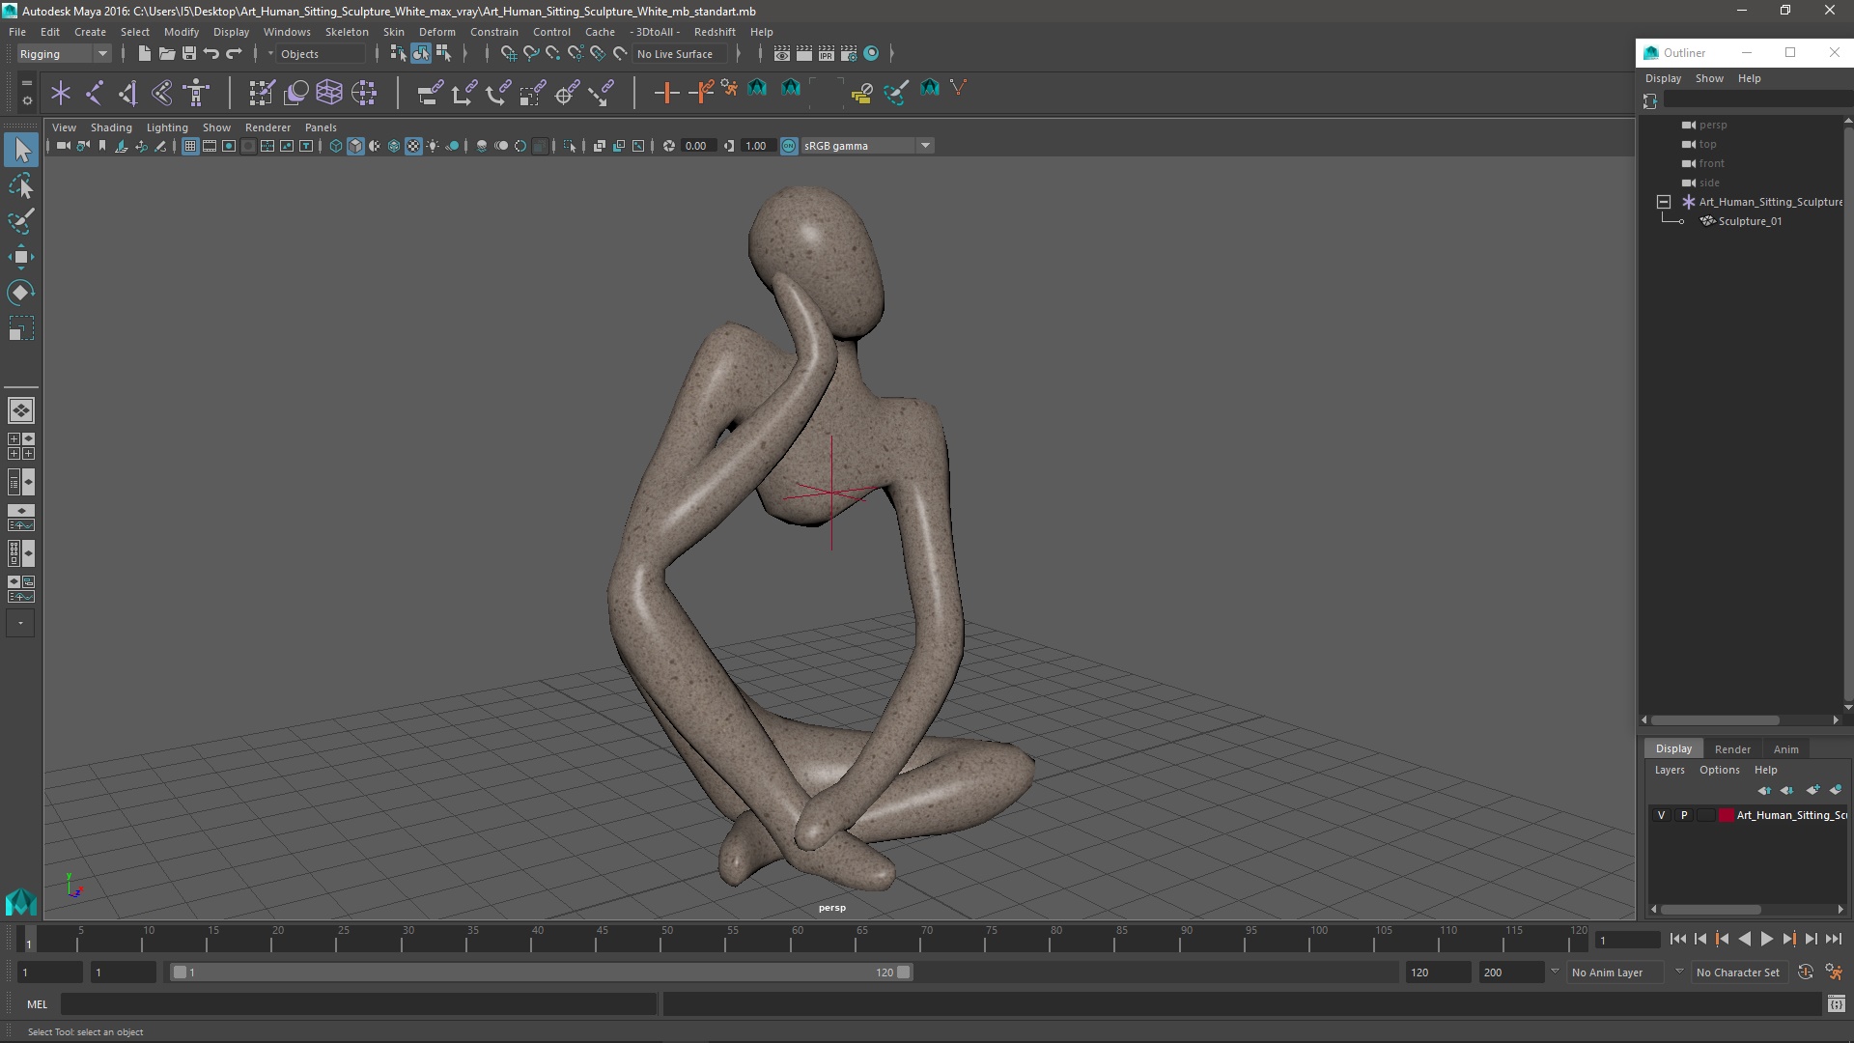Click the Create Joints shelf icon
This screenshot has width=1854, height=1043.
pos(95,93)
